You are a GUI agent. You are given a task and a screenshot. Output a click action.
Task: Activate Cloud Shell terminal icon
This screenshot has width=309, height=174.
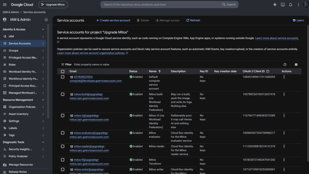[283, 5]
